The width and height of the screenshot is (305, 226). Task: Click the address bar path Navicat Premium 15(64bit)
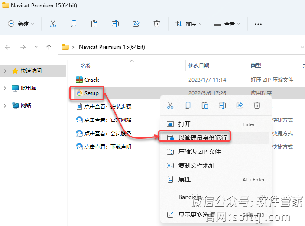(x=112, y=47)
